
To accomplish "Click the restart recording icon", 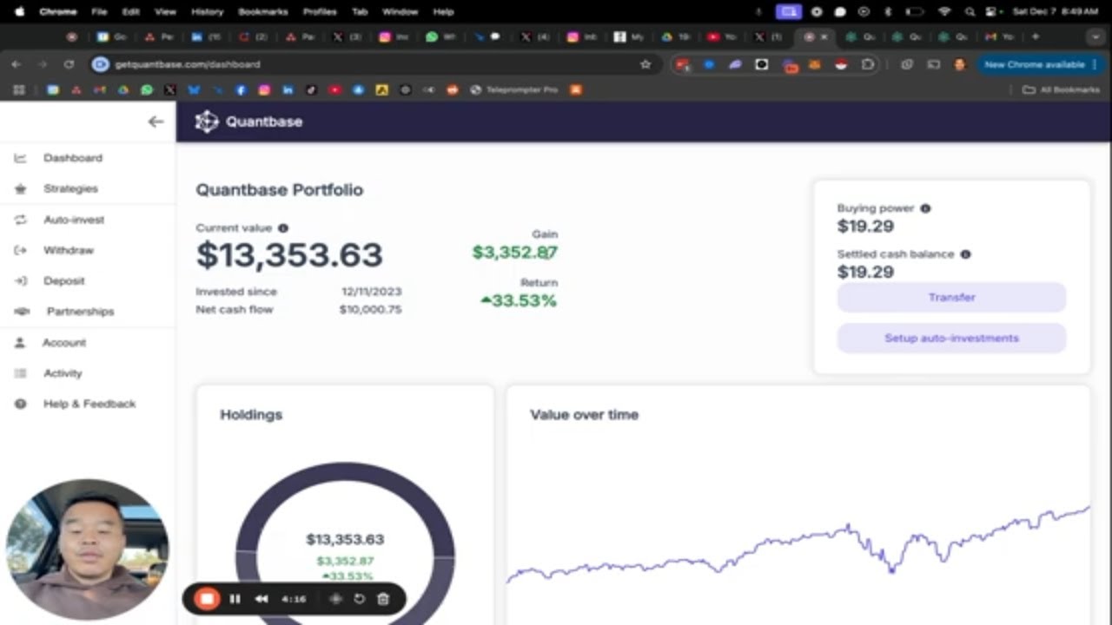I will coord(360,598).
